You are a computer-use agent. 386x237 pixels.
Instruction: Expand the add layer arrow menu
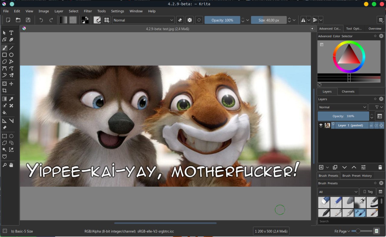click(327, 167)
